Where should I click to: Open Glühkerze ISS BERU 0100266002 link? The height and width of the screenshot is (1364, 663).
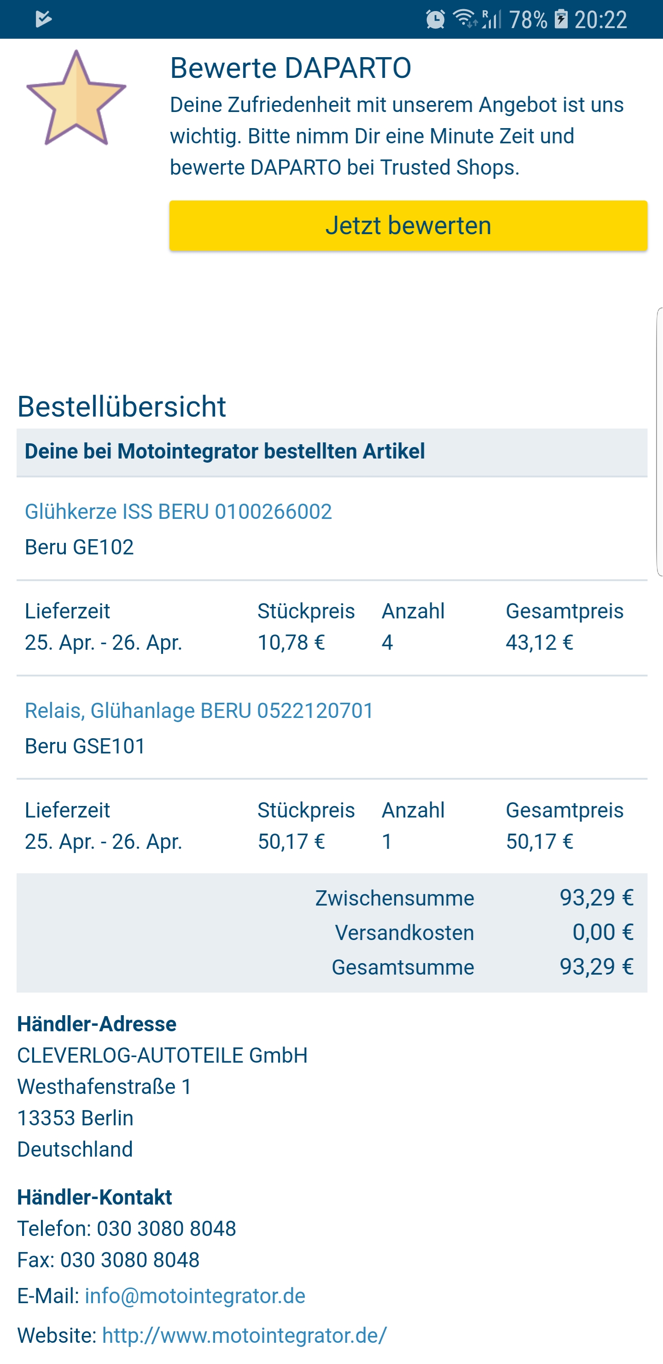pos(178,511)
